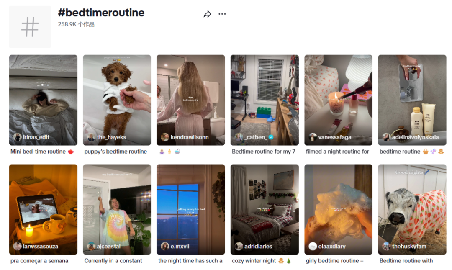Viewport: 452px width, 270px height.
Task: Open vanessafaga username link
Action: click(335, 137)
